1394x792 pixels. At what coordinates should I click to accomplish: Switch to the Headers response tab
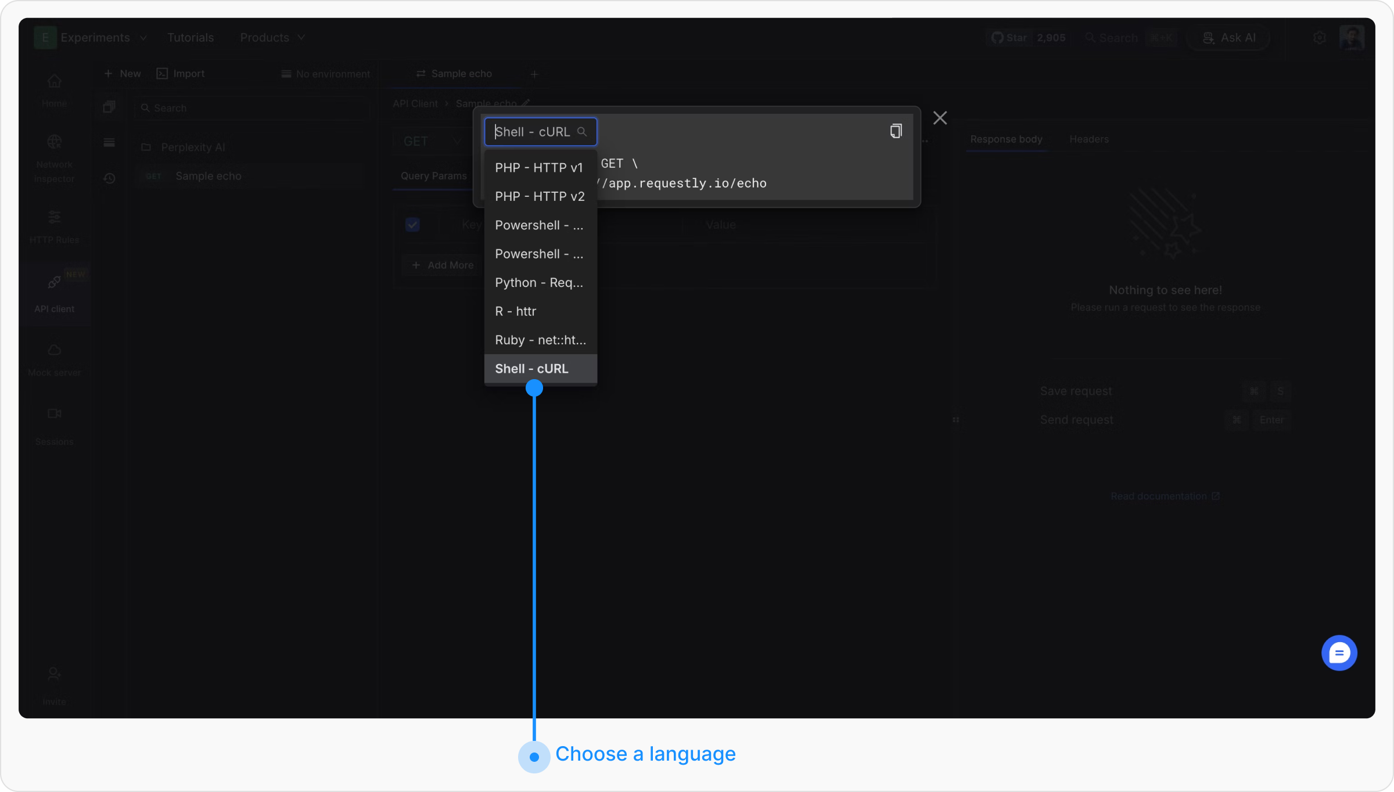[1088, 139]
